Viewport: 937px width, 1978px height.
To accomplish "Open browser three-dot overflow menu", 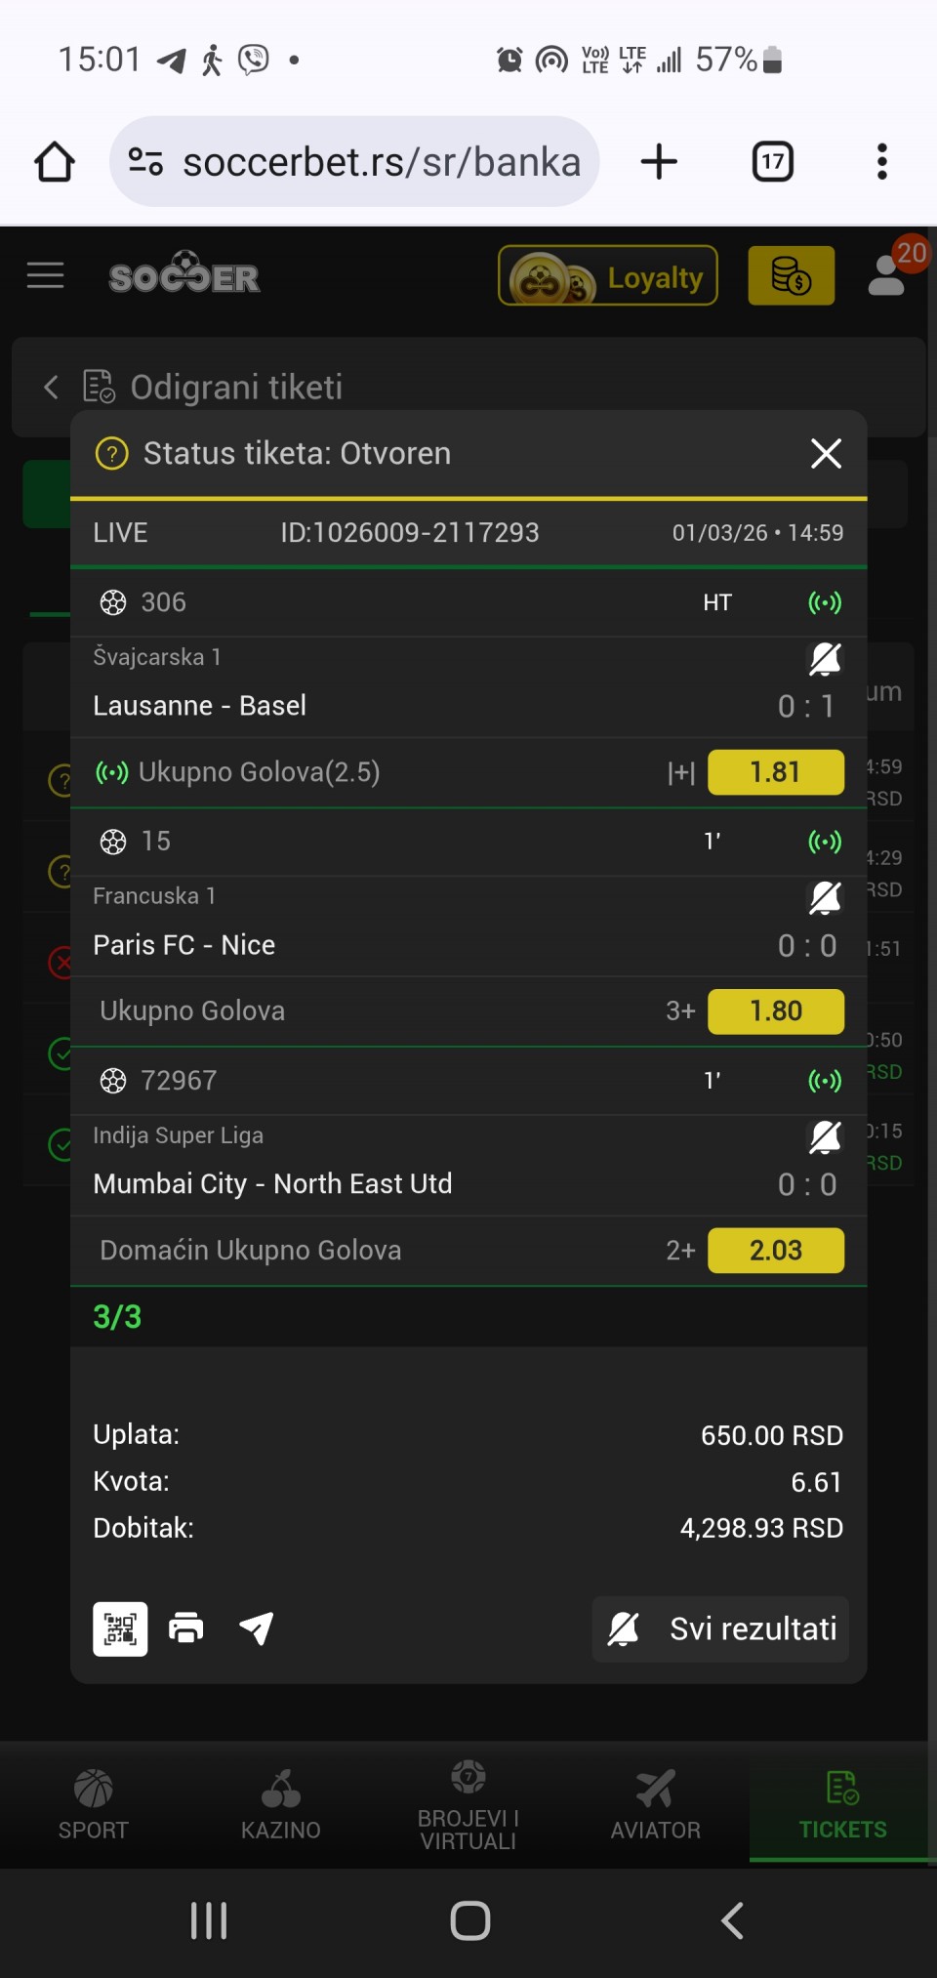I will (881, 162).
